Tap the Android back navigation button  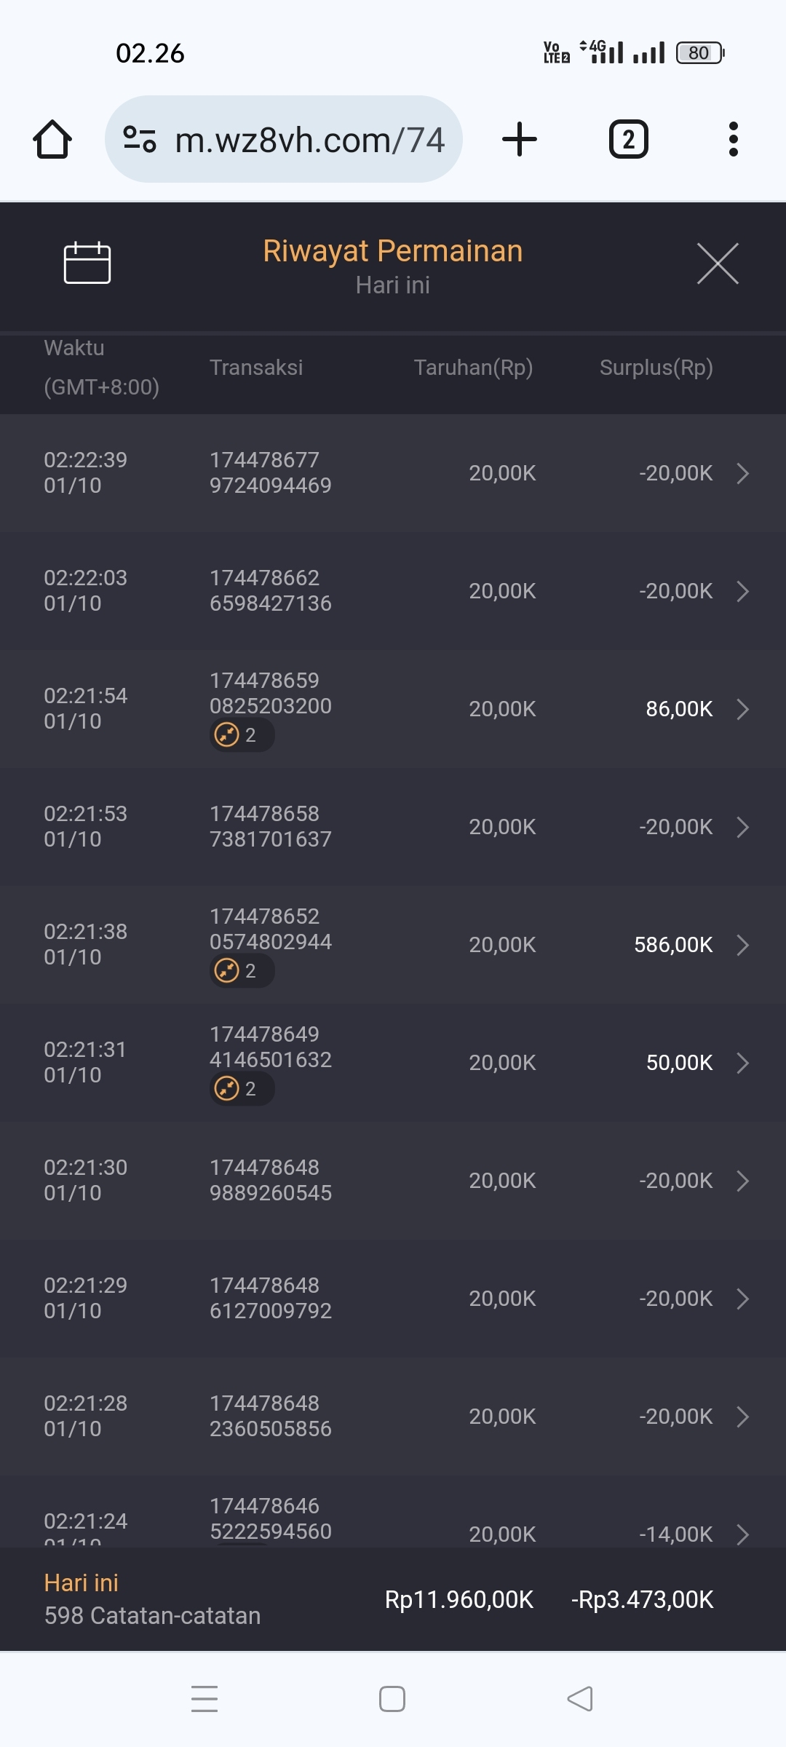click(580, 1699)
